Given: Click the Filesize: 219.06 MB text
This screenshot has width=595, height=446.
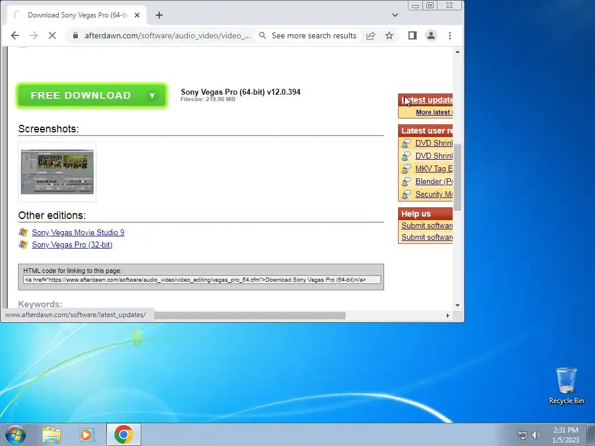Looking at the screenshot, I should click(208, 99).
